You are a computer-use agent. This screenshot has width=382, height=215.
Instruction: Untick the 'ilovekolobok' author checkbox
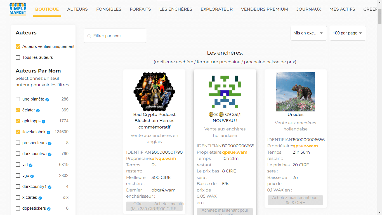point(18,132)
